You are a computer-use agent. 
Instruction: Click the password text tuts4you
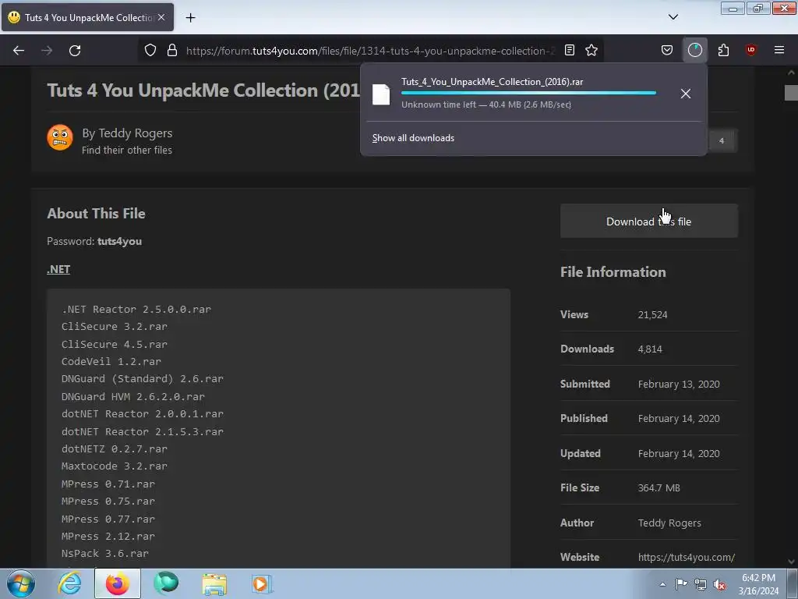[x=119, y=242]
